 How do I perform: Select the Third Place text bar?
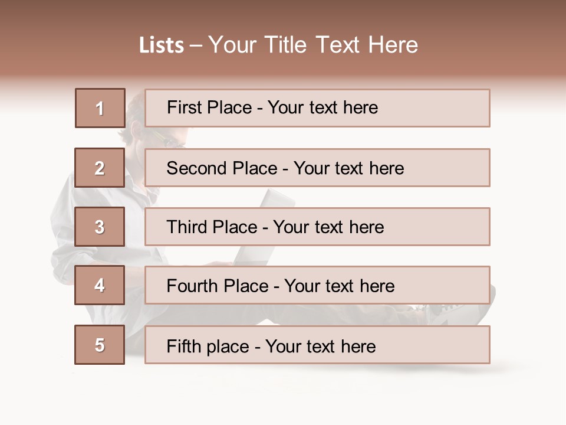[x=317, y=227]
